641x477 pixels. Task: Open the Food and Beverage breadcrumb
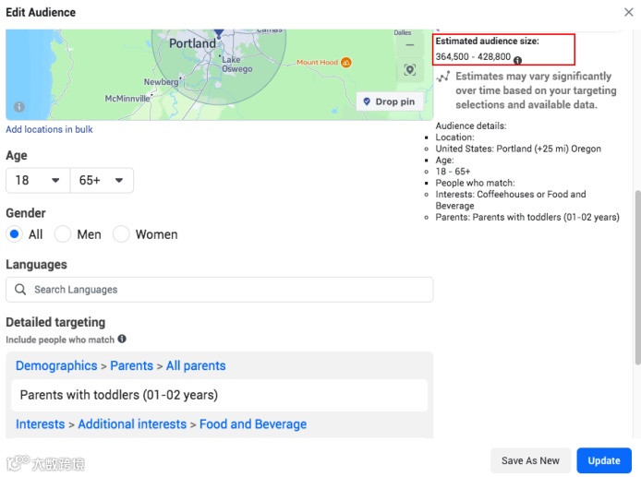click(x=253, y=423)
